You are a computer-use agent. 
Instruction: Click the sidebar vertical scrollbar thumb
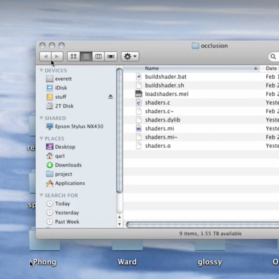(x=120, y=131)
